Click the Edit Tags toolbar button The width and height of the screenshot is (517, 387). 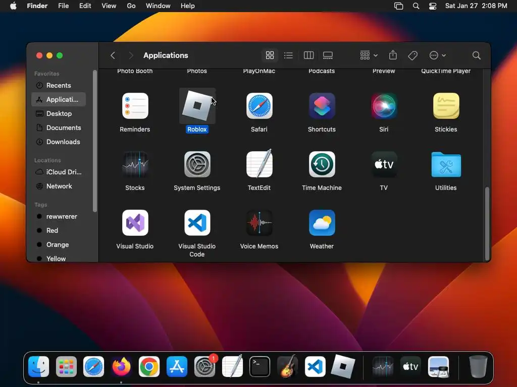(x=412, y=55)
